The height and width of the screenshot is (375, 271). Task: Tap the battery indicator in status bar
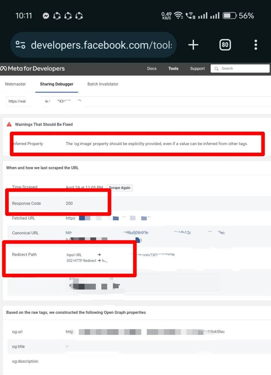click(230, 16)
